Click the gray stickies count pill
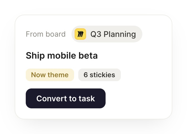 pos(100,75)
